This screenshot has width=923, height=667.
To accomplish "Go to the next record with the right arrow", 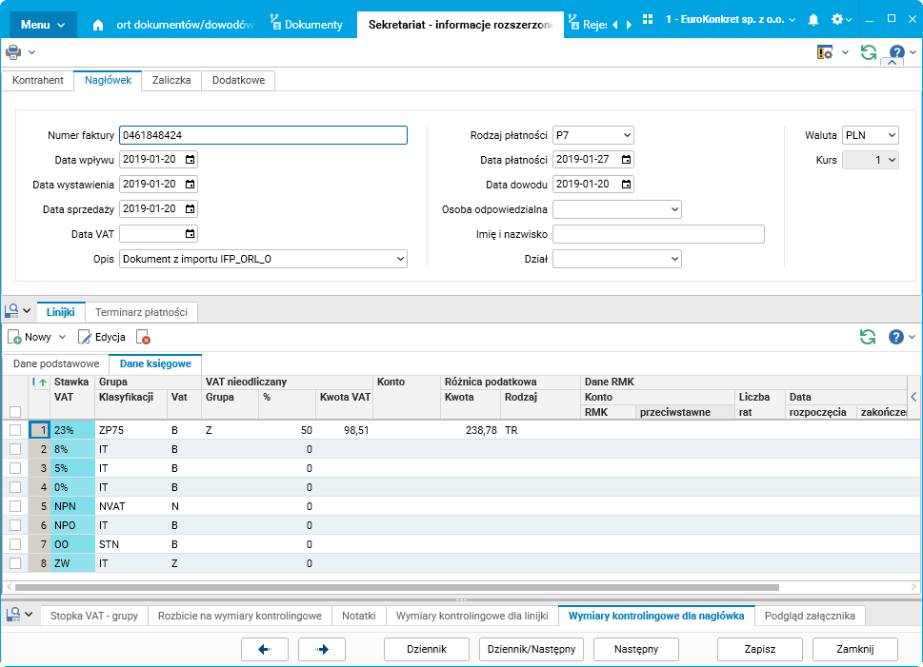I will [322, 649].
